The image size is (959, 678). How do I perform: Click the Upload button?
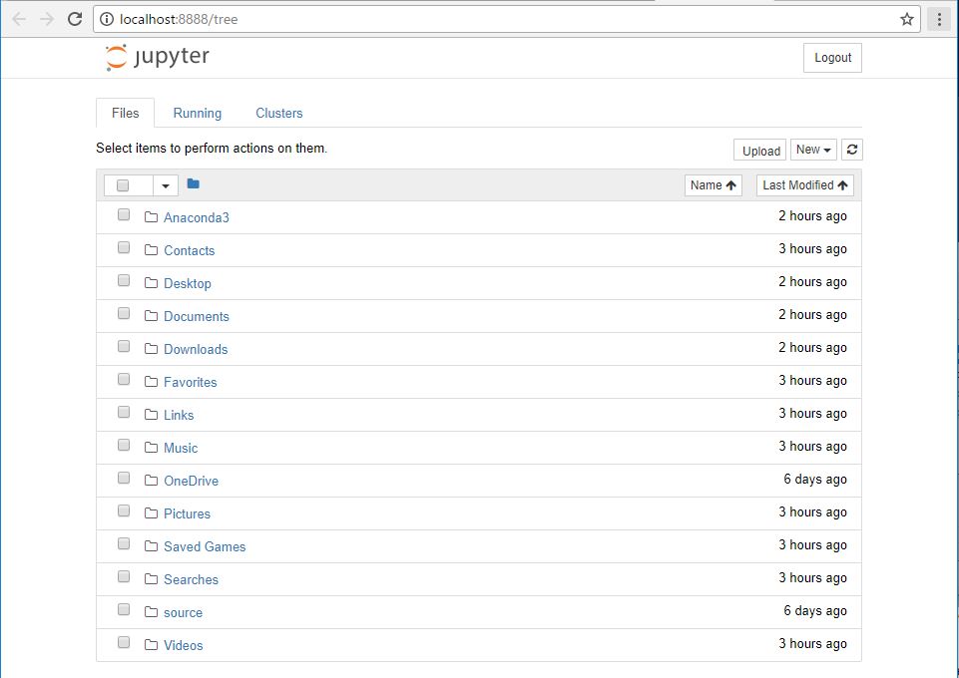(x=760, y=151)
